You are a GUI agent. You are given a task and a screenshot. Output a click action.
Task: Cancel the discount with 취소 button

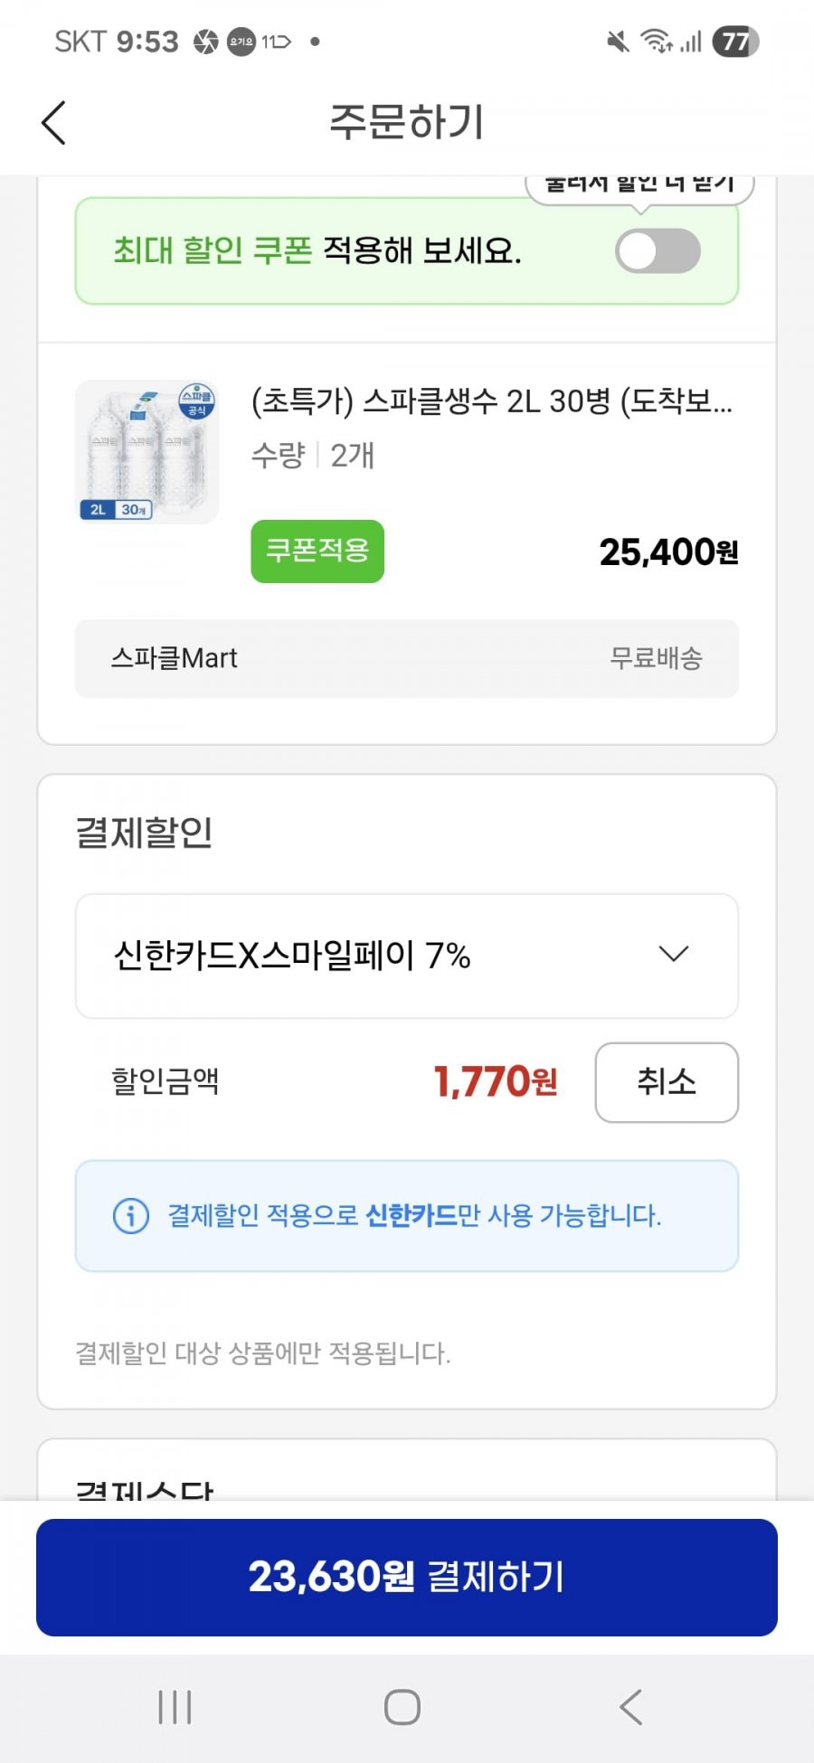click(x=667, y=1082)
